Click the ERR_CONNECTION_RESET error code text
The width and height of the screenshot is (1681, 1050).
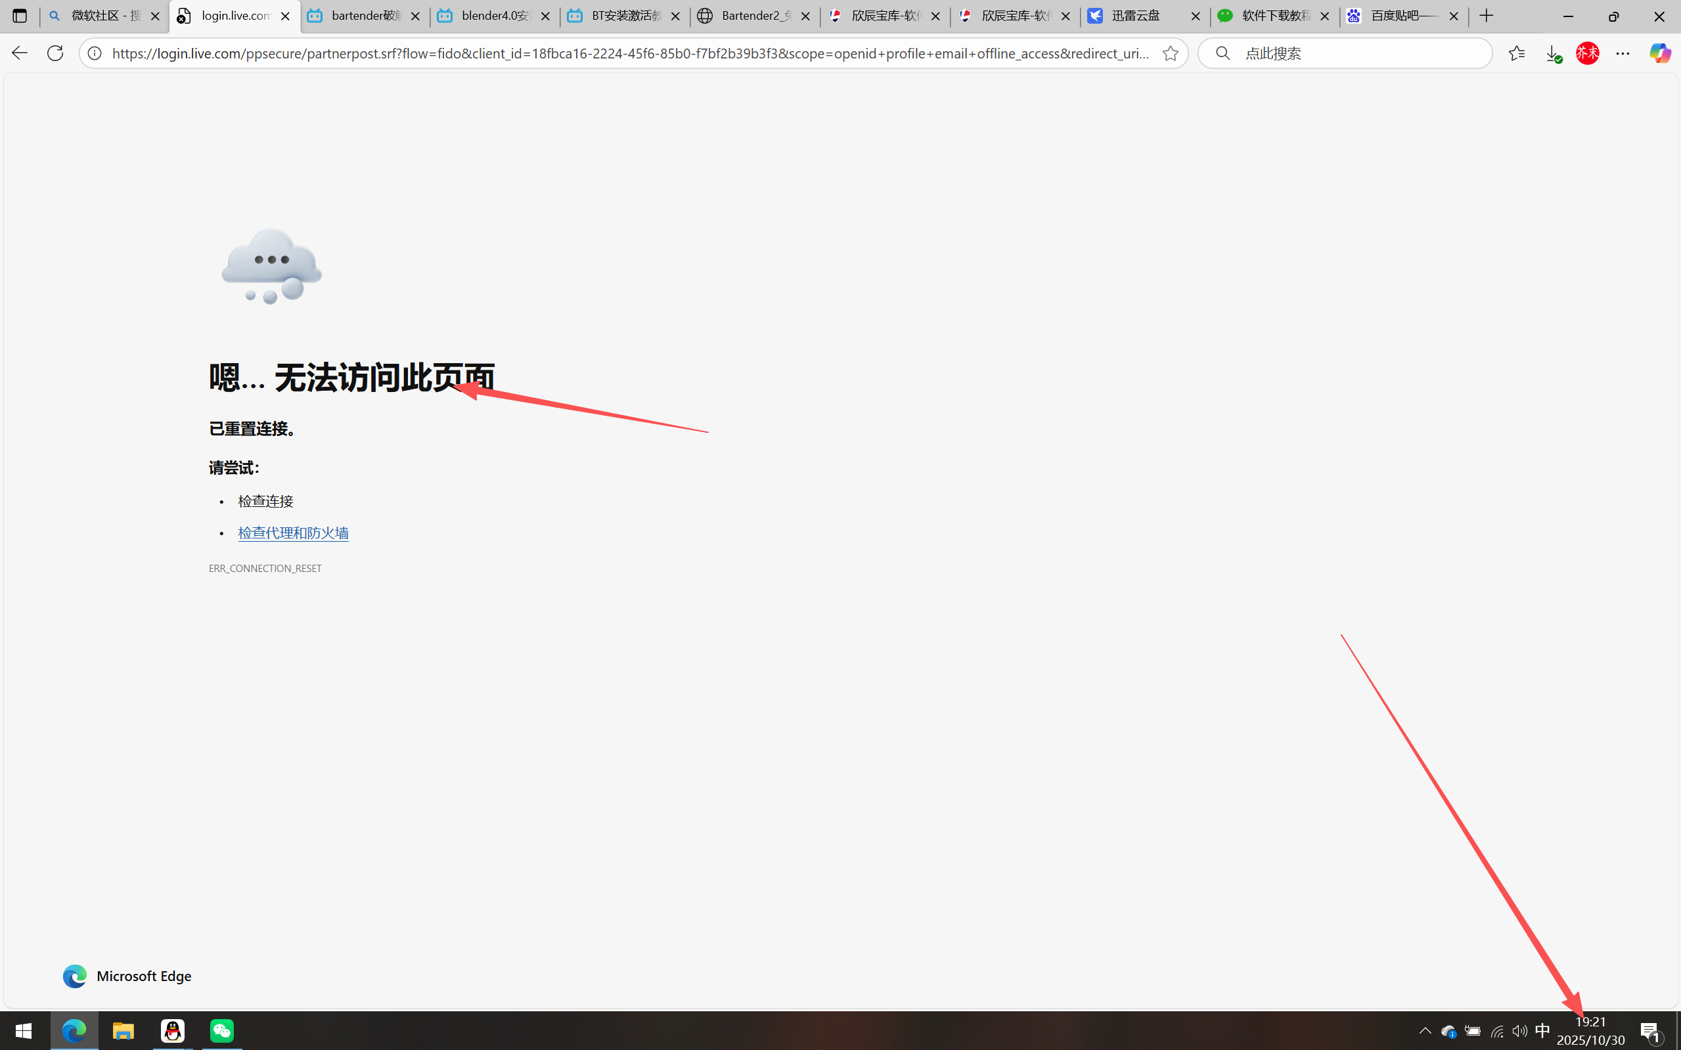[265, 568]
